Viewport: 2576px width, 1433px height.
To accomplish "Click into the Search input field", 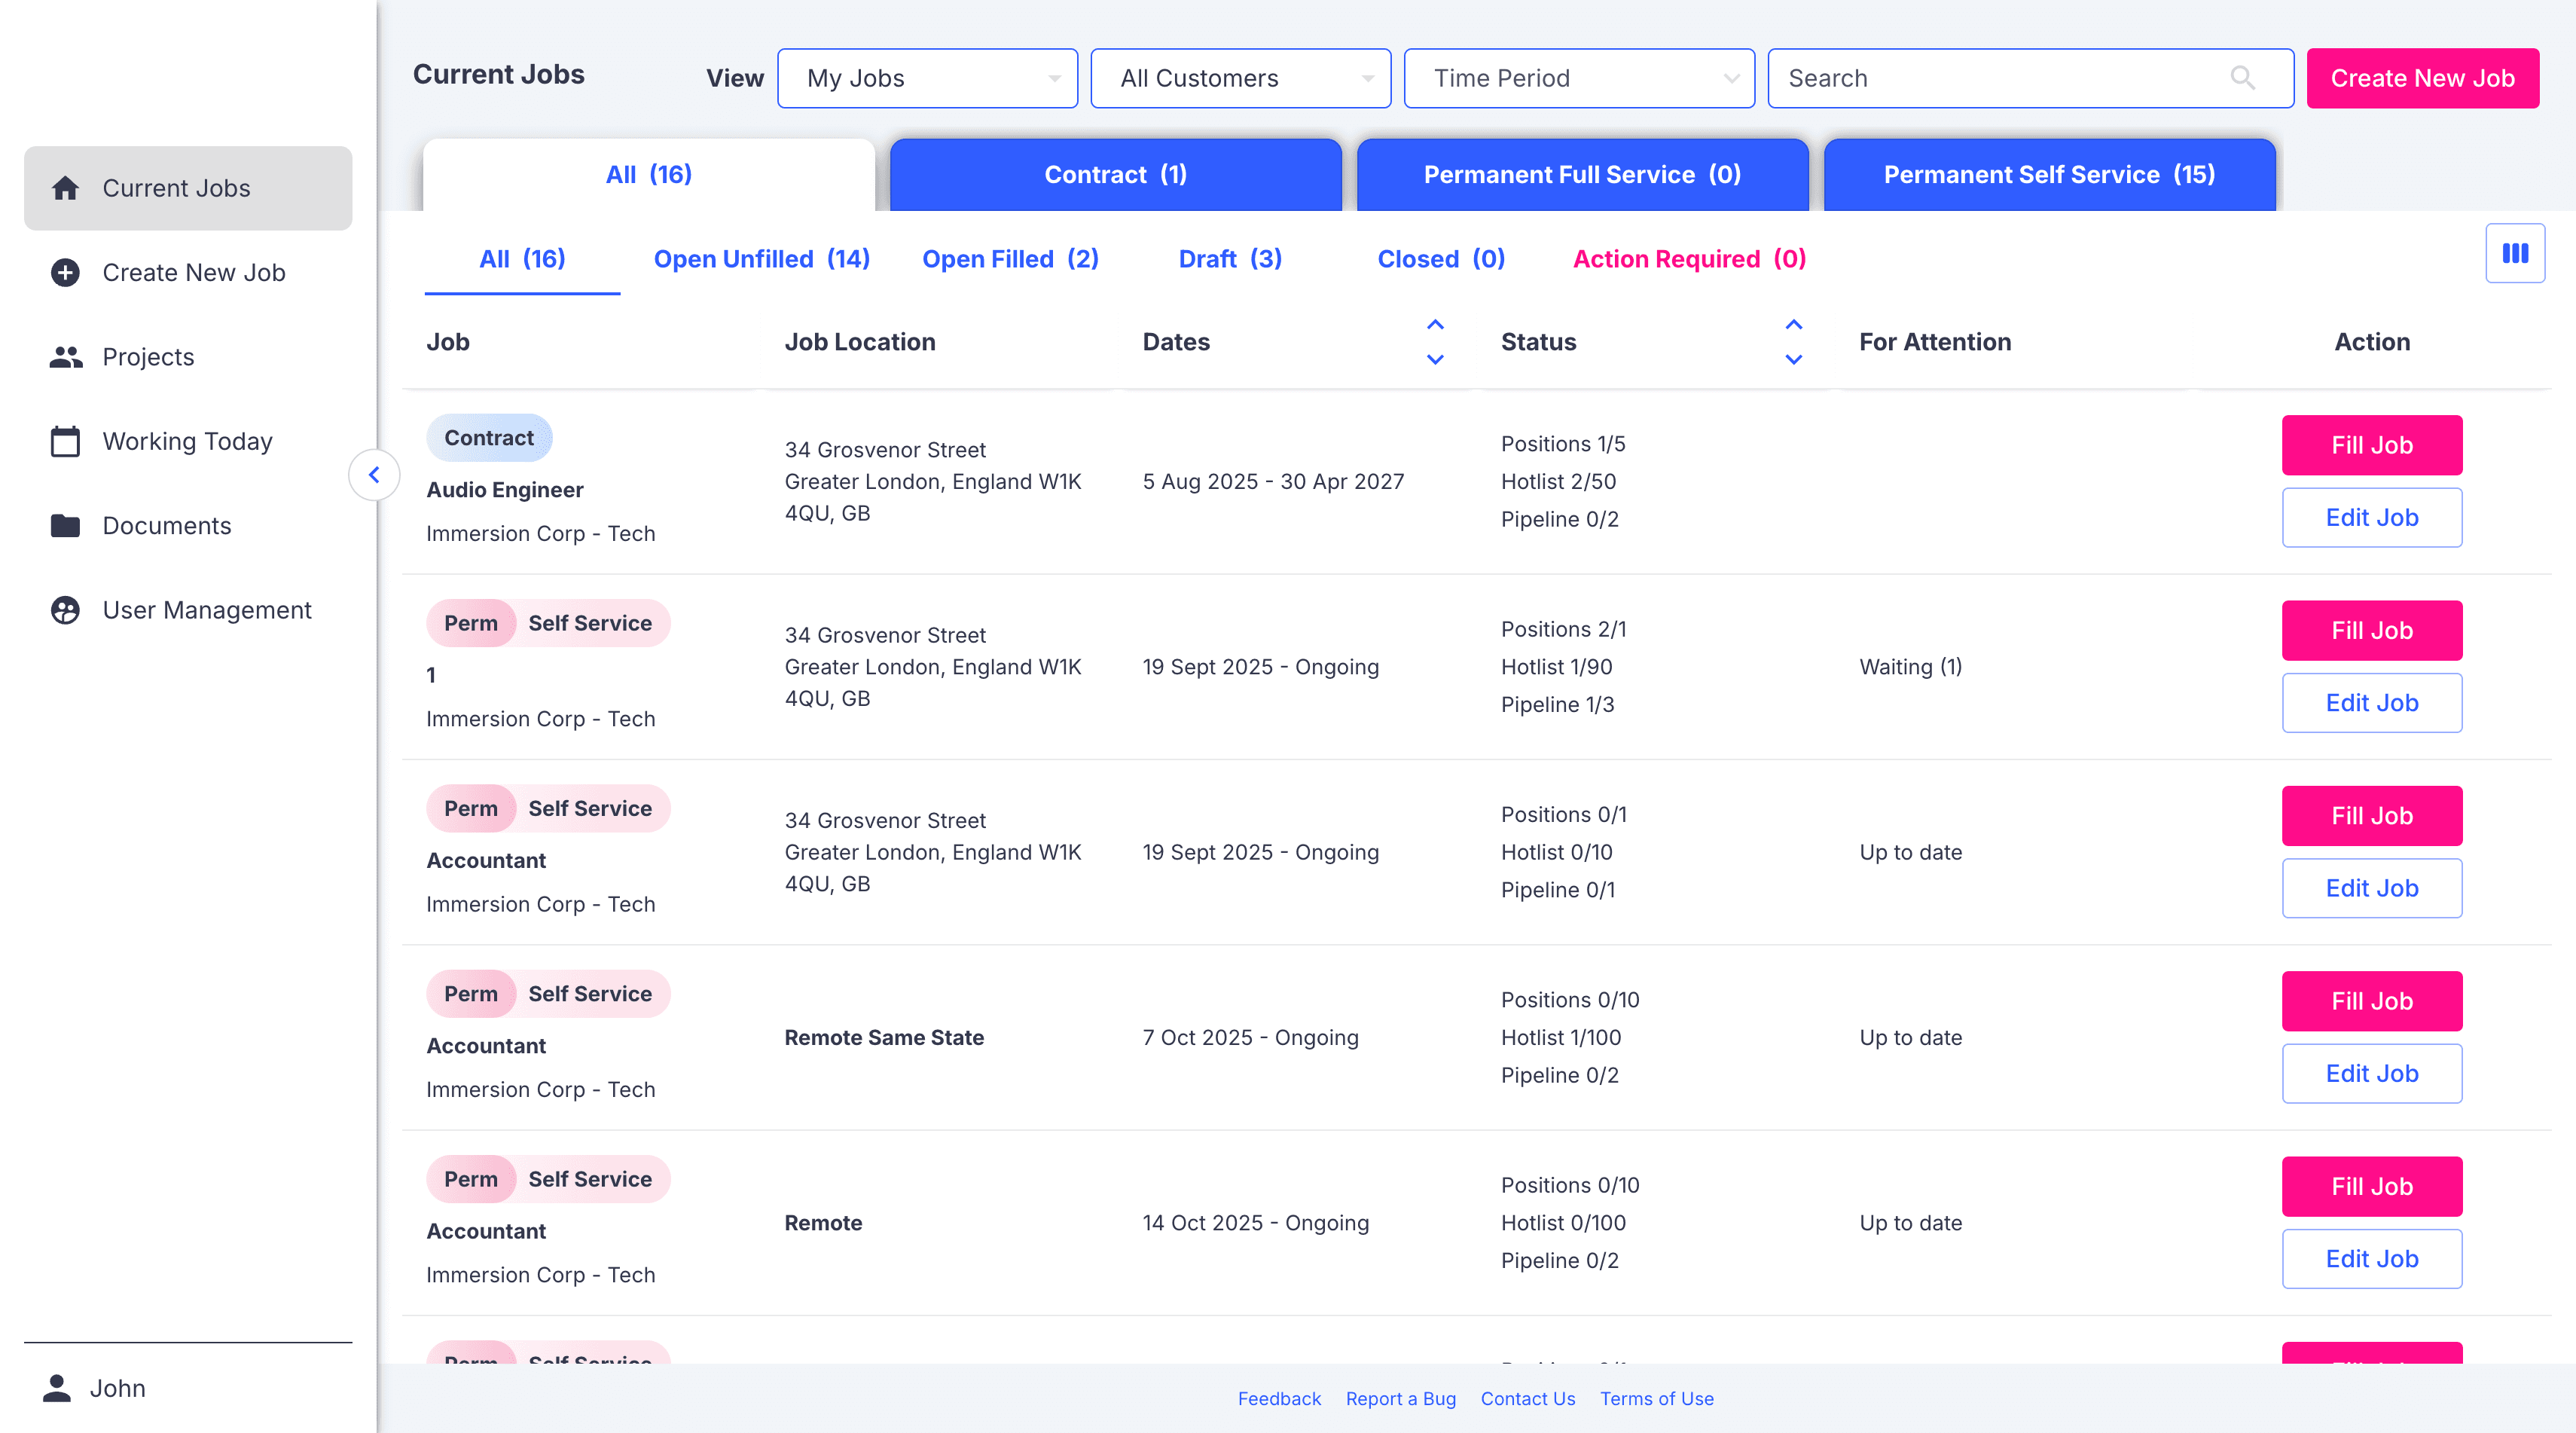I will tap(2000, 78).
